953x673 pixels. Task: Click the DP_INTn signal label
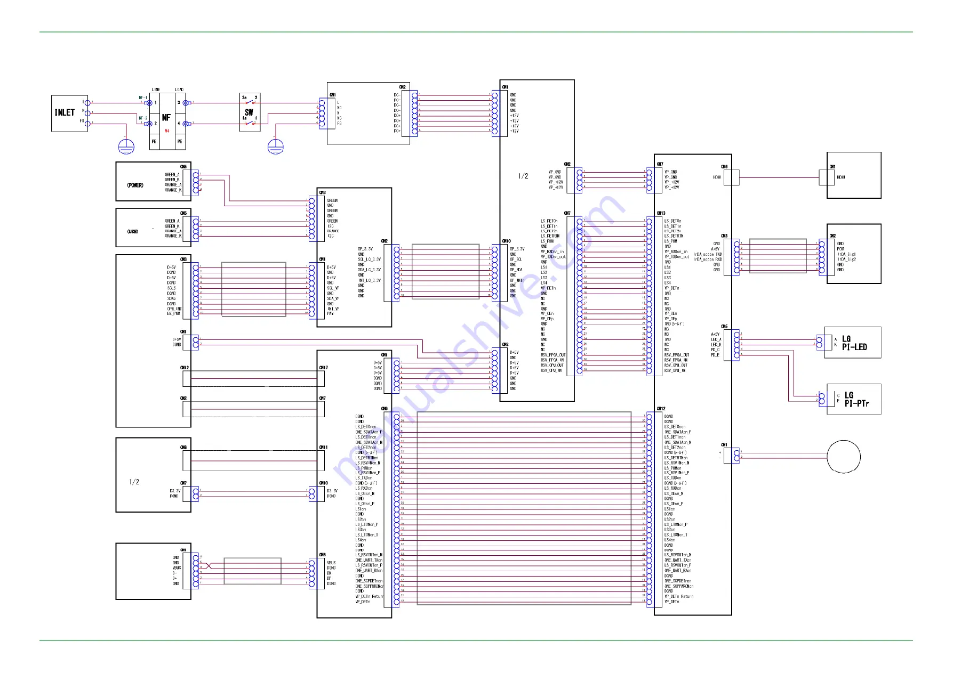517,280
